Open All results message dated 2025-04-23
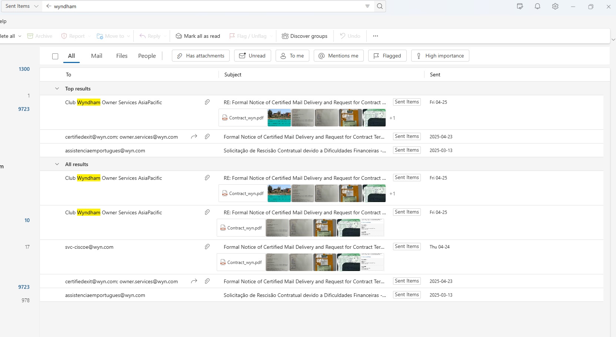The image size is (616, 337). 322,281
